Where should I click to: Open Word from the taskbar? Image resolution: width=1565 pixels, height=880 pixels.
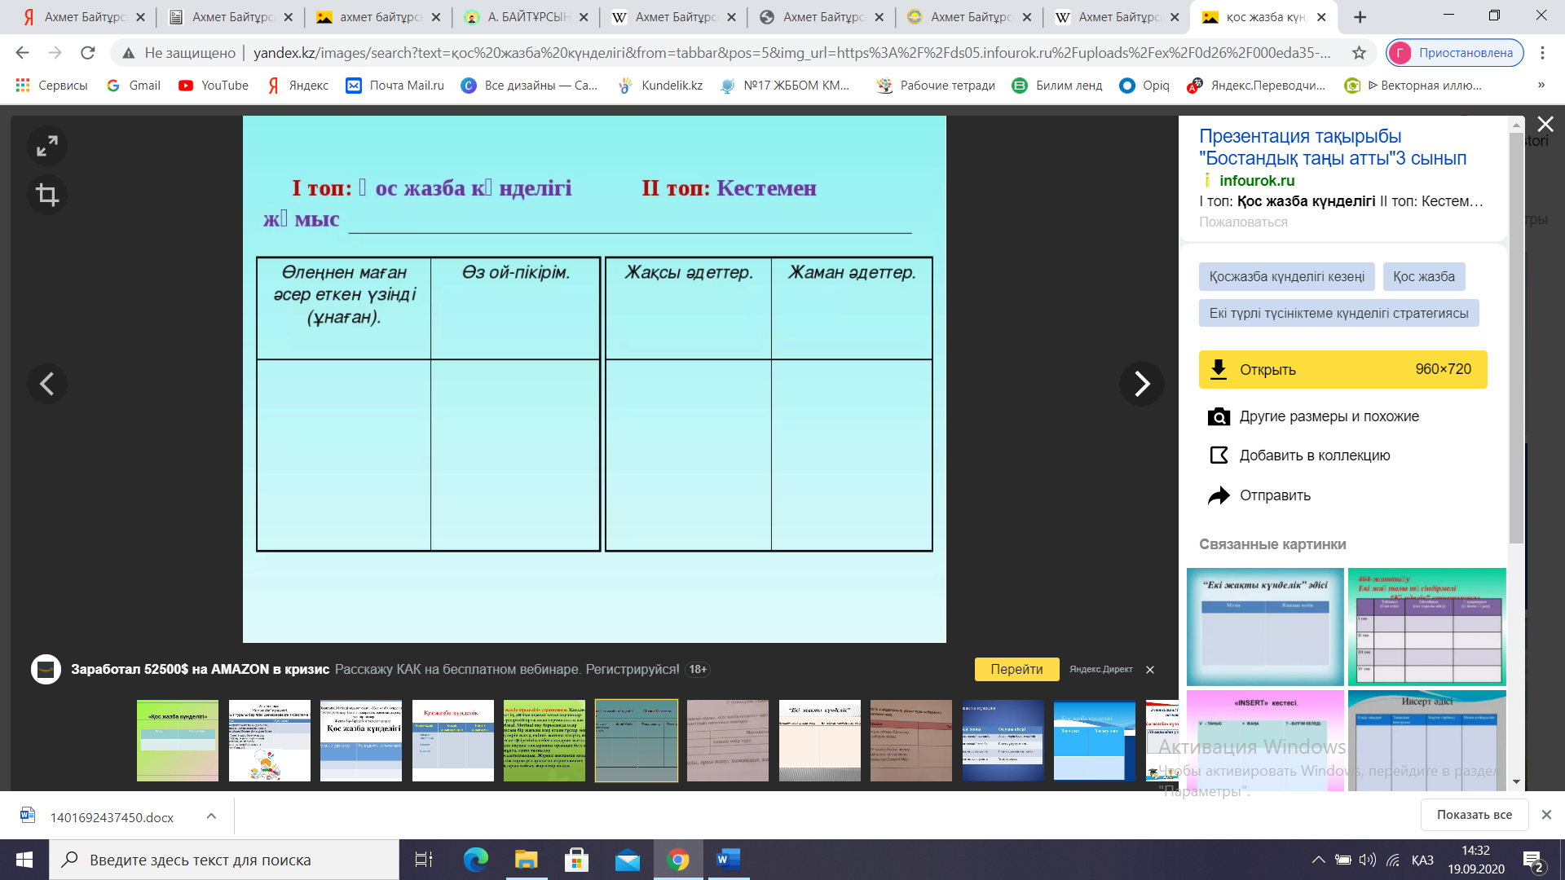tap(727, 860)
